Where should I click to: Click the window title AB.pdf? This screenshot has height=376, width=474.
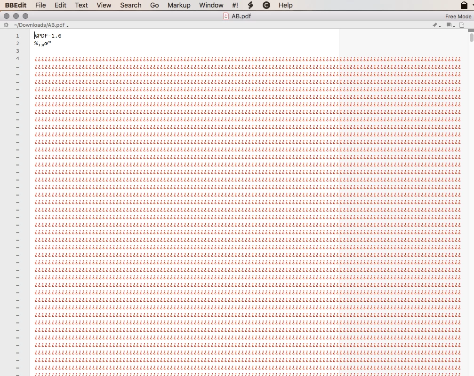(x=241, y=16)
